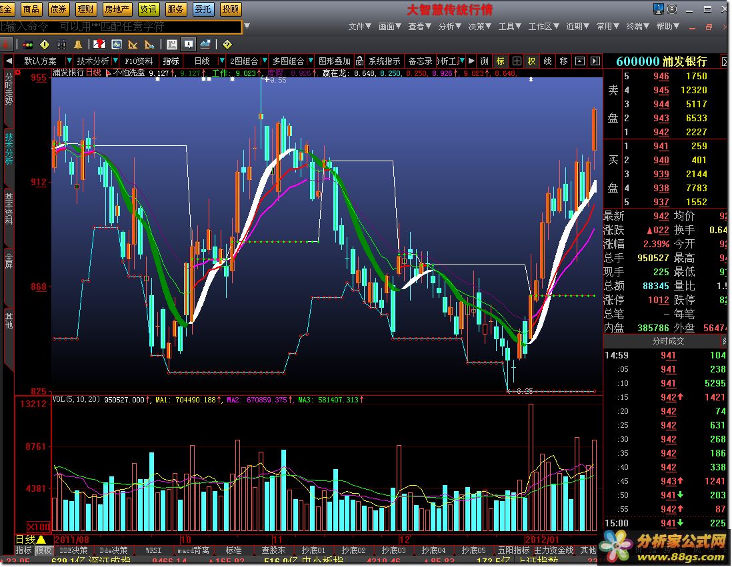Click the traffic light signal icon

pos(27,45)
